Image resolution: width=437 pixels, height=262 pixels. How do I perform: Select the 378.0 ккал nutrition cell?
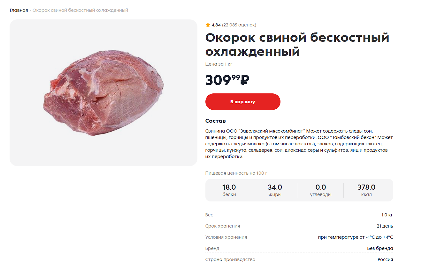pyautogui.click(x=366, y=190)
